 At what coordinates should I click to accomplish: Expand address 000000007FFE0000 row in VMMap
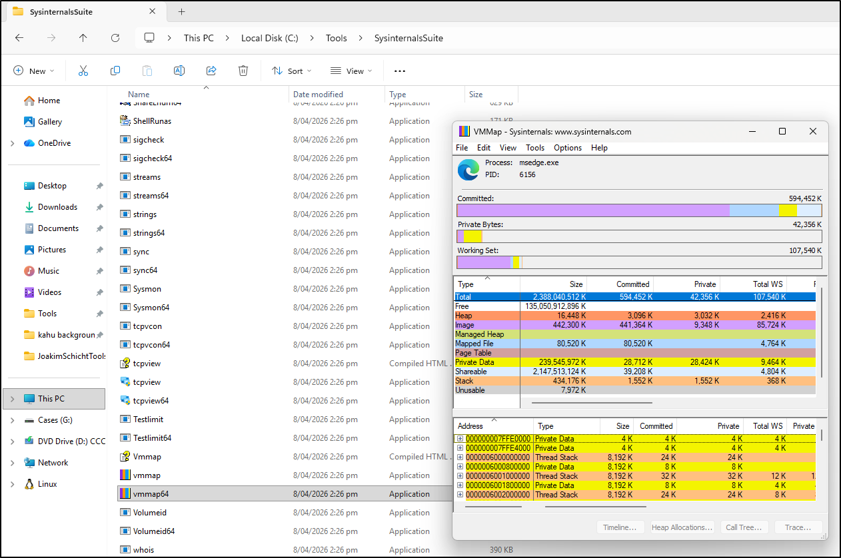[x=460, y=439]
